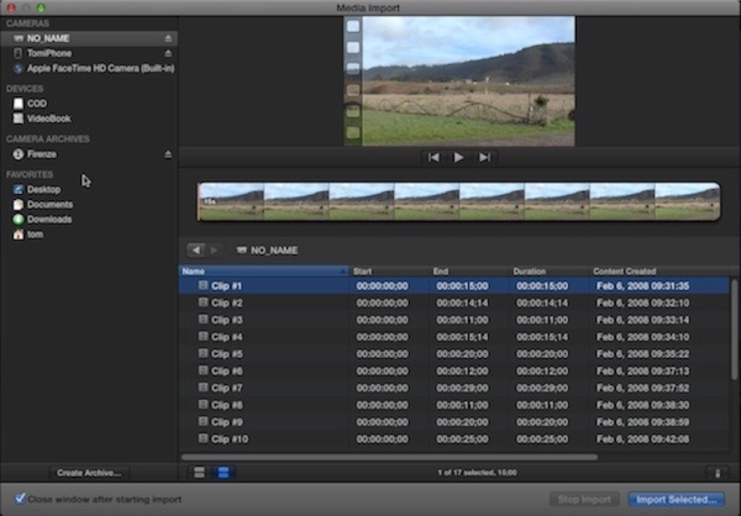This screenshot has height=516, width=741.
Task: Play the previewed clip
Action: [x=458, y=157]
